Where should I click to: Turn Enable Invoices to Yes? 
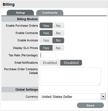pos(46,41)
